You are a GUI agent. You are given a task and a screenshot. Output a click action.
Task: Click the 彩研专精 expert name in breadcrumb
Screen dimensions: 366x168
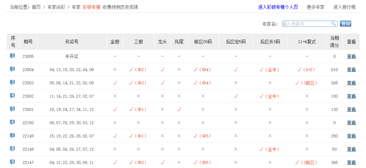pos(91,7)
